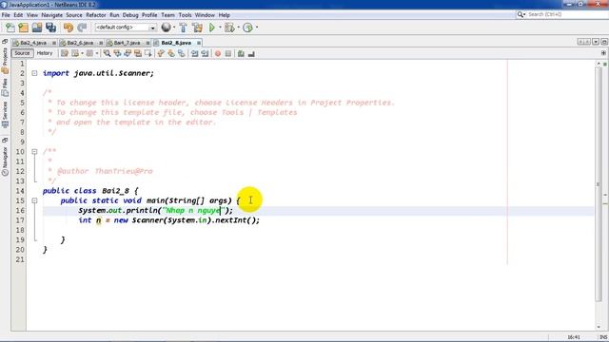Start Debug Project from the toolbar

pyautogui.click(x=229, y=28)
